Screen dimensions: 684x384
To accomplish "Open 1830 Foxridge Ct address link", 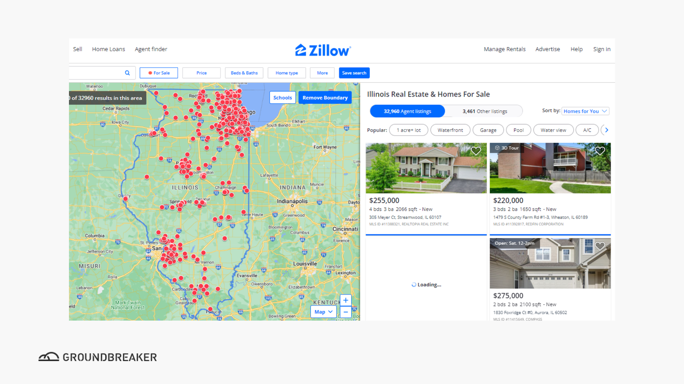I will pos(530,313).
